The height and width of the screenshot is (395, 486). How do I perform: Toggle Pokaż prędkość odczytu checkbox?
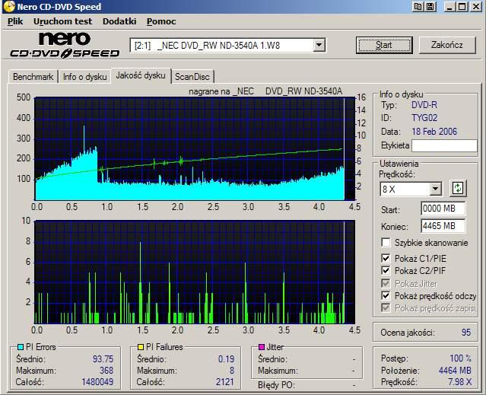pyautogui.click(x=386, y=295)
